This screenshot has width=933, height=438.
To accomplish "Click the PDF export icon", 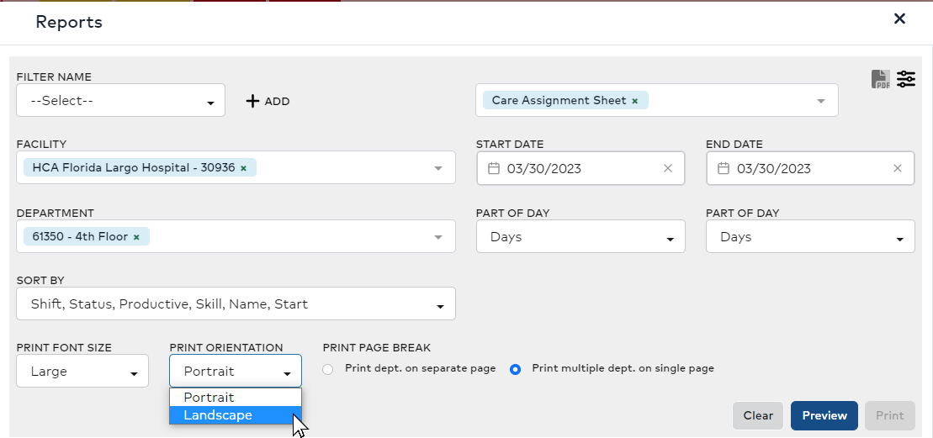I will [x=880, y=80].
